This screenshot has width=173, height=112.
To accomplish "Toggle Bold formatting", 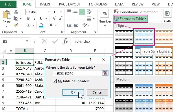I will tap(28, 18).
